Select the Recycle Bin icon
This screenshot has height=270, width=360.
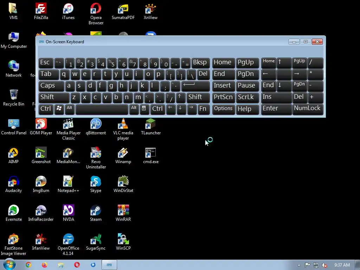pos(14,98)
